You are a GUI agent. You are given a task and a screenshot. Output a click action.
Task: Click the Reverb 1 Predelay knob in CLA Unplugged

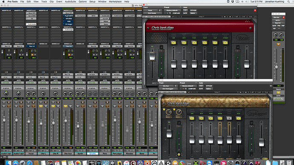click(169, 112)
